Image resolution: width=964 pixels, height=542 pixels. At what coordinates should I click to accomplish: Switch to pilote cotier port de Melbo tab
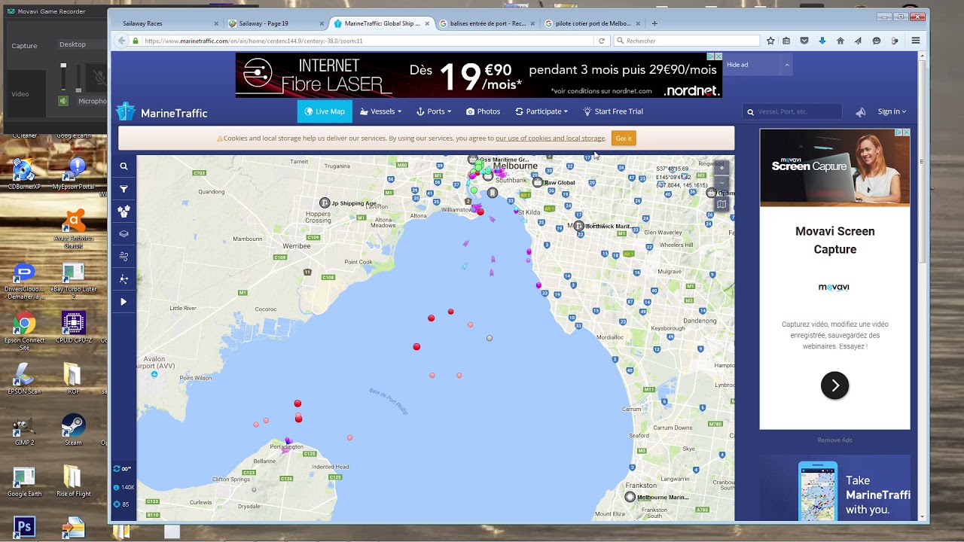pos(592,23)
